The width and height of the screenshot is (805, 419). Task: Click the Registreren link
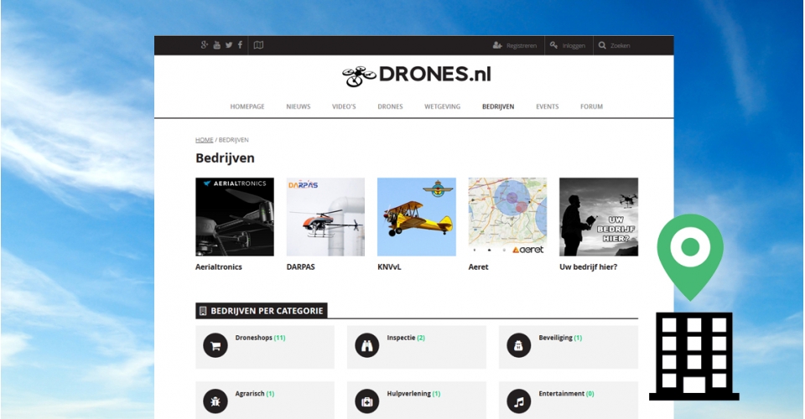coord(521,45)
